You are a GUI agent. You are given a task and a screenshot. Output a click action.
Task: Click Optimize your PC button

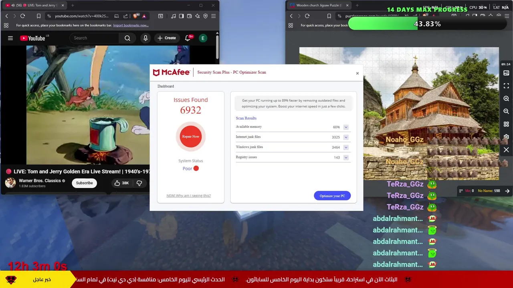(332, 196)
